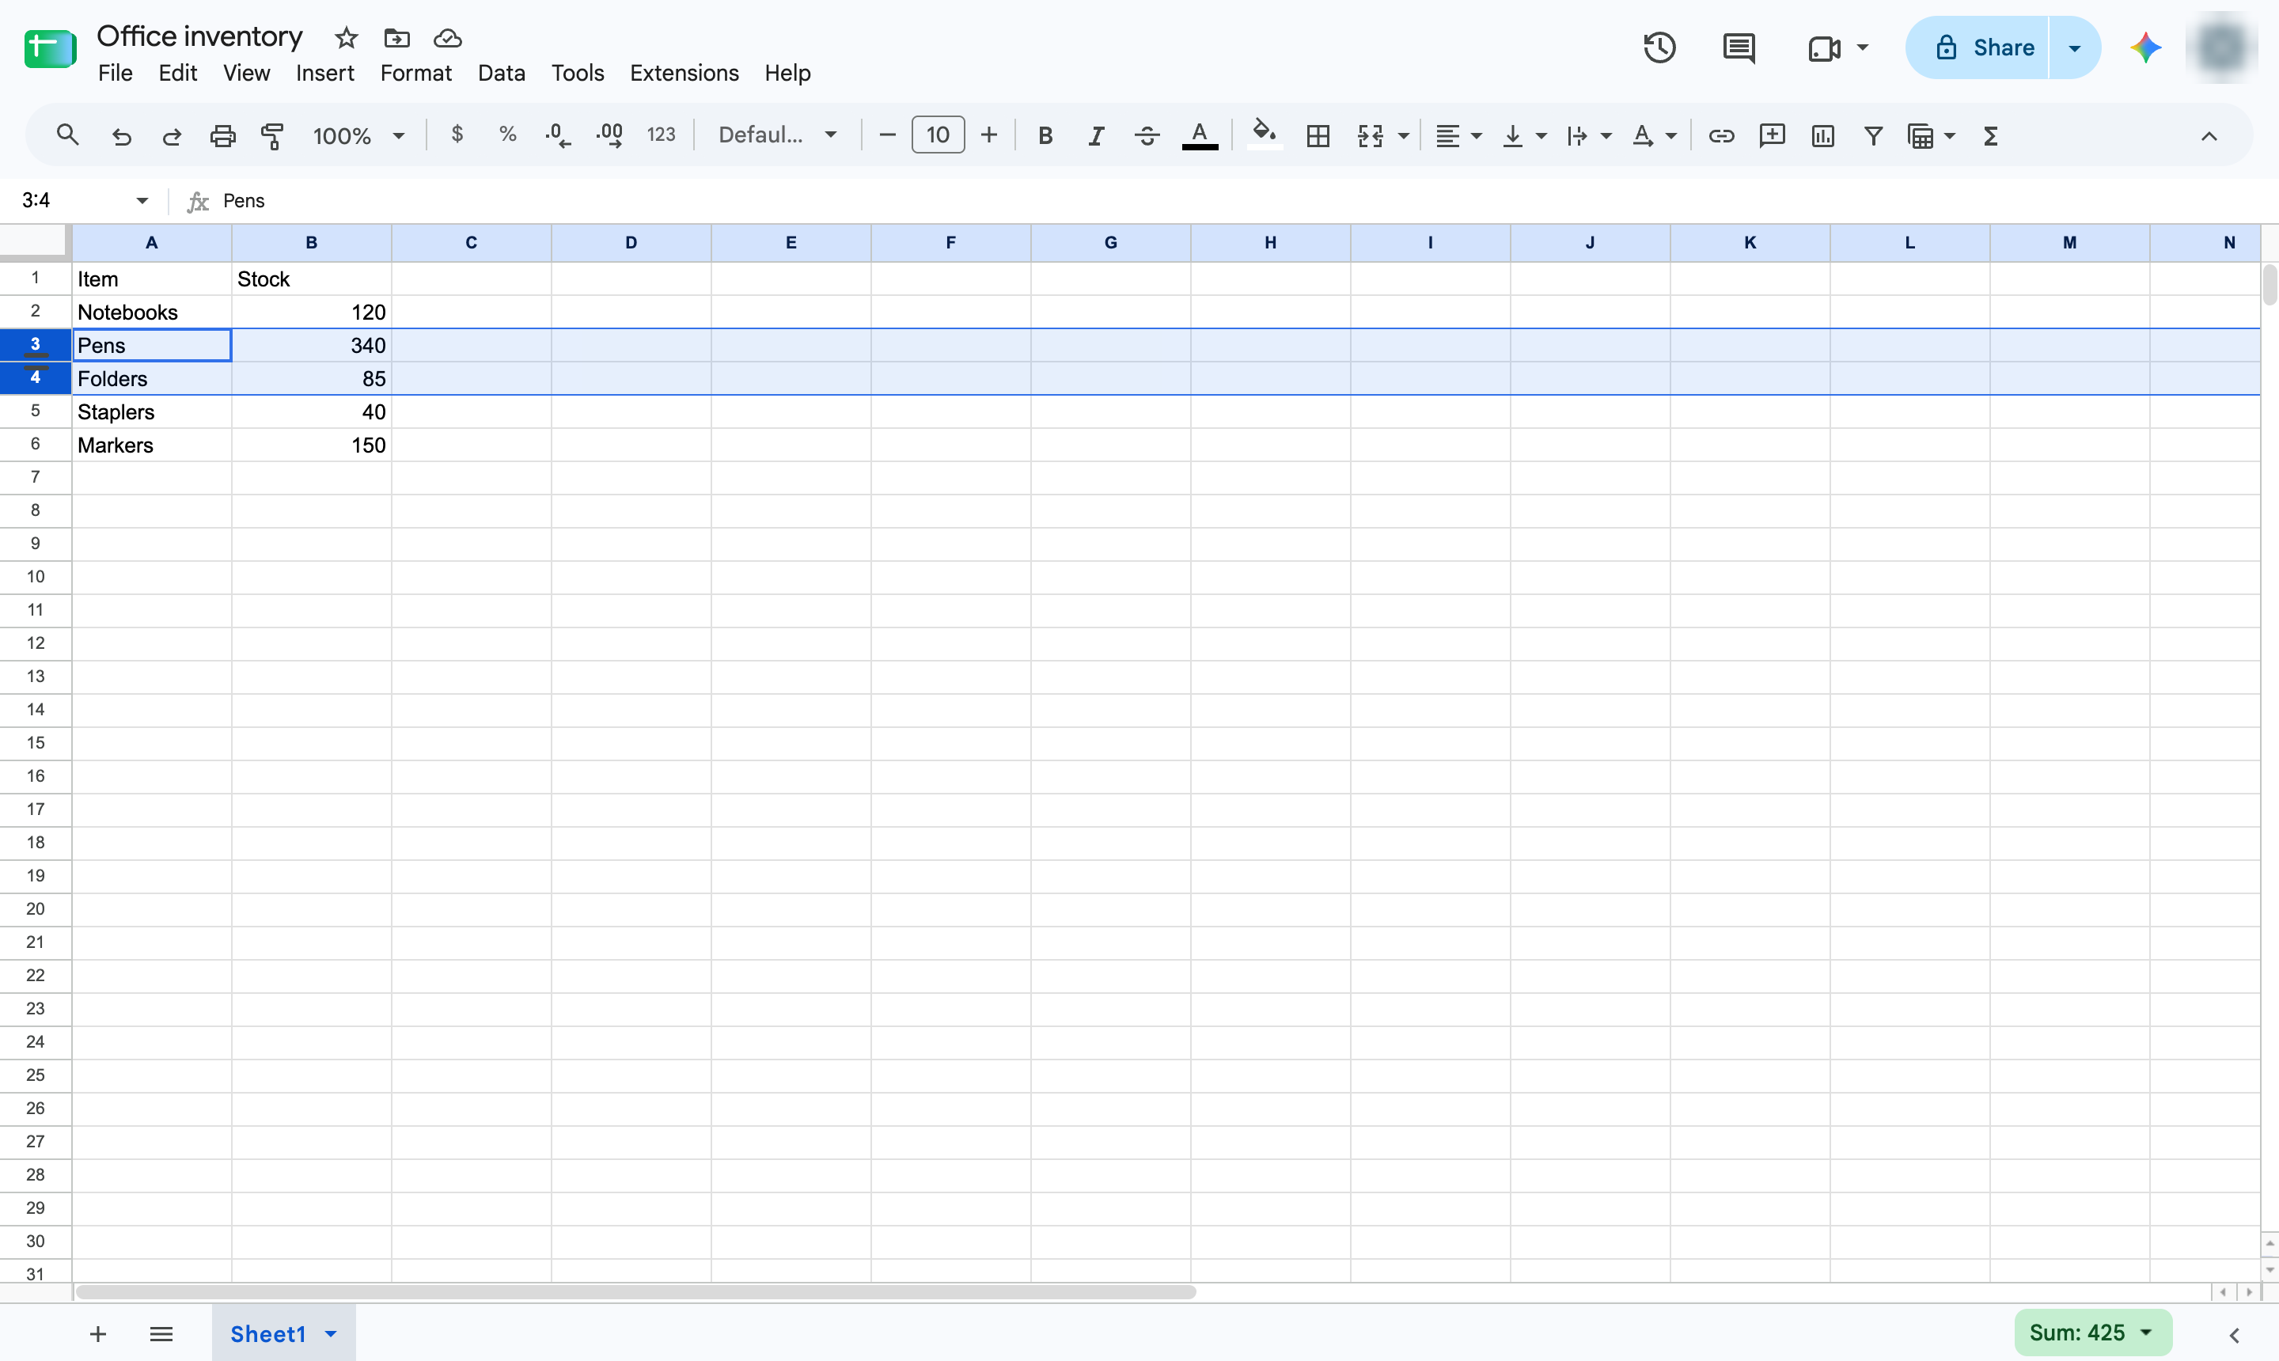Screen dimensions: 2279x1361
Task: Click the print icon
Action: 223,136
